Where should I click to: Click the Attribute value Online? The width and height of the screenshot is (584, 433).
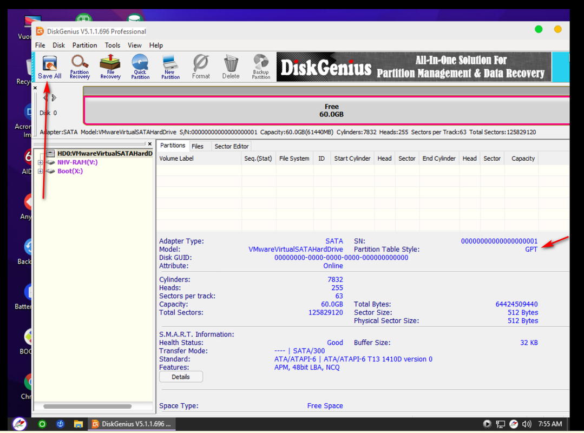333,266
